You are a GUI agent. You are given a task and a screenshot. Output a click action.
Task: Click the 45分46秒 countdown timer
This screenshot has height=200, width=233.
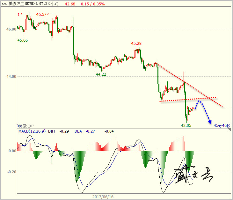point(222,126)
